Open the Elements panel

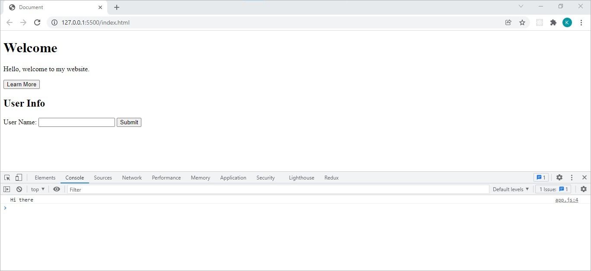point(45,178)
